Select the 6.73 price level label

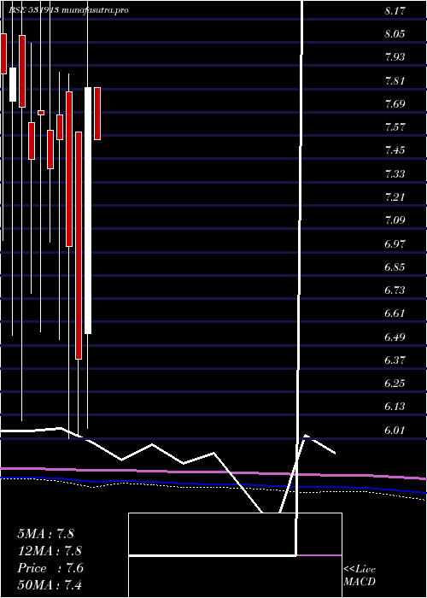395,290
